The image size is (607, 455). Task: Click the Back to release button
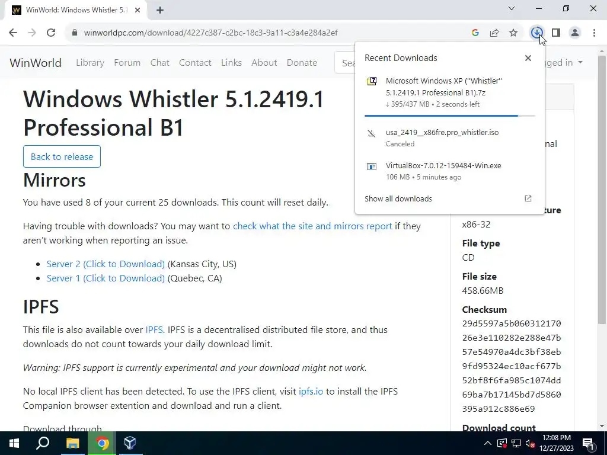pos(62,156)
